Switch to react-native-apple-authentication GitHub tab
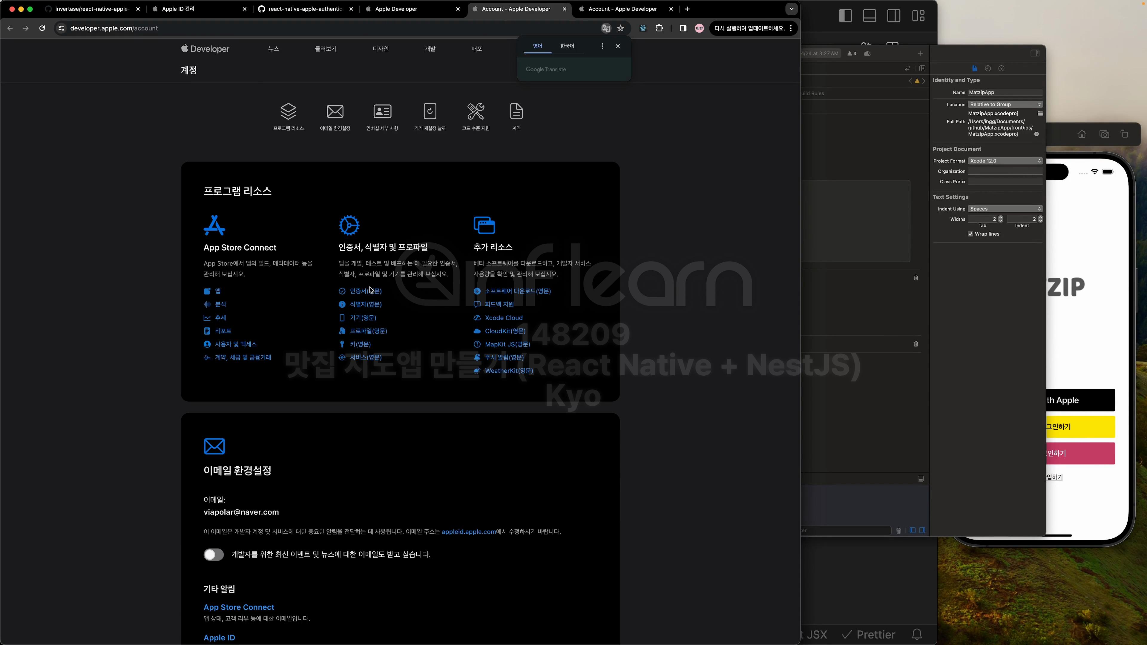 click(306, 9)
